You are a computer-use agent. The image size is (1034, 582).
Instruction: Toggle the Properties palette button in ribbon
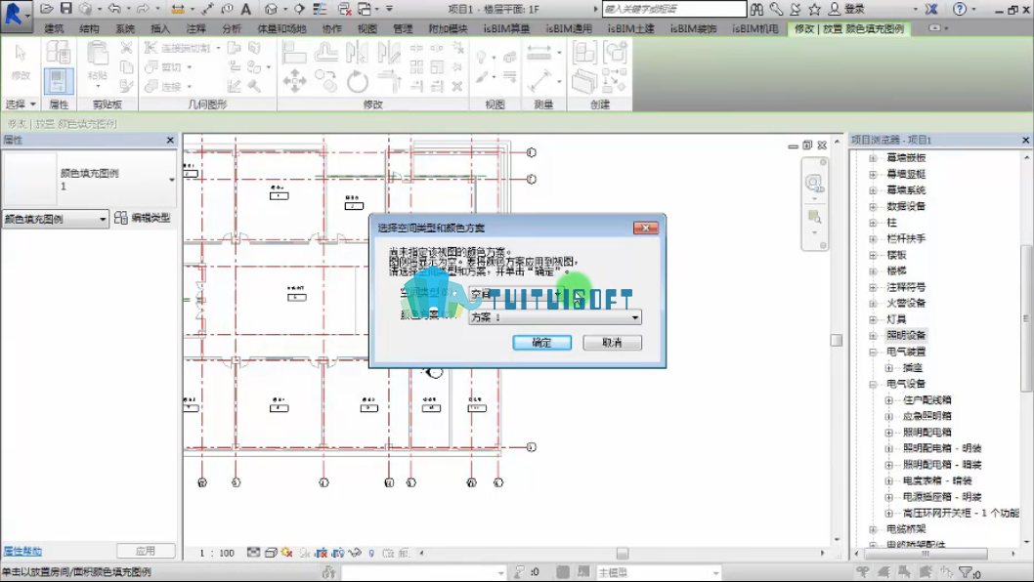point(58,81)
